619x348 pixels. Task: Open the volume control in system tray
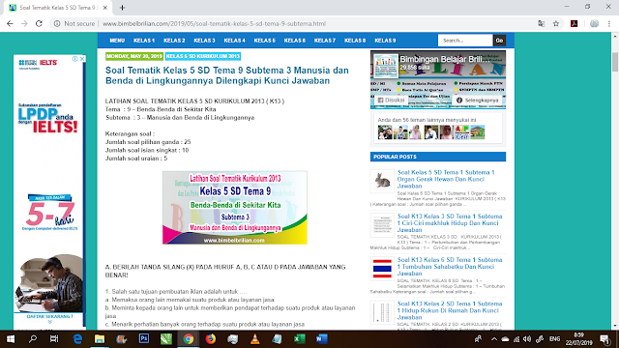pos(527,339)
